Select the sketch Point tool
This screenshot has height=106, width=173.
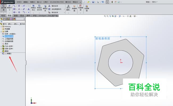(28, 12)
